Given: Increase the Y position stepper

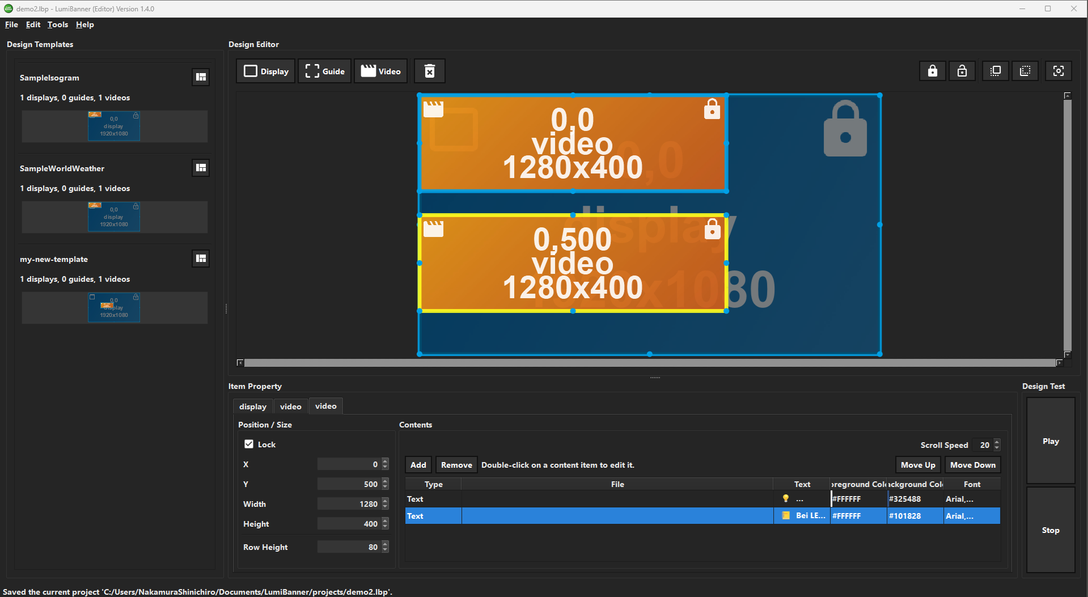Looking at the screenshot, I should 386,481.
